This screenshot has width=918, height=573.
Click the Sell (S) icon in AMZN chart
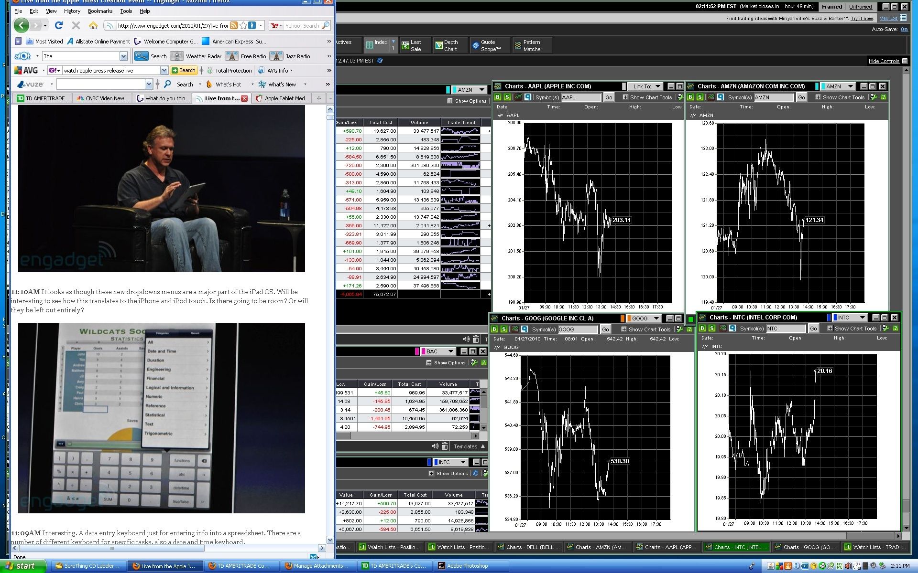(700, 97)
